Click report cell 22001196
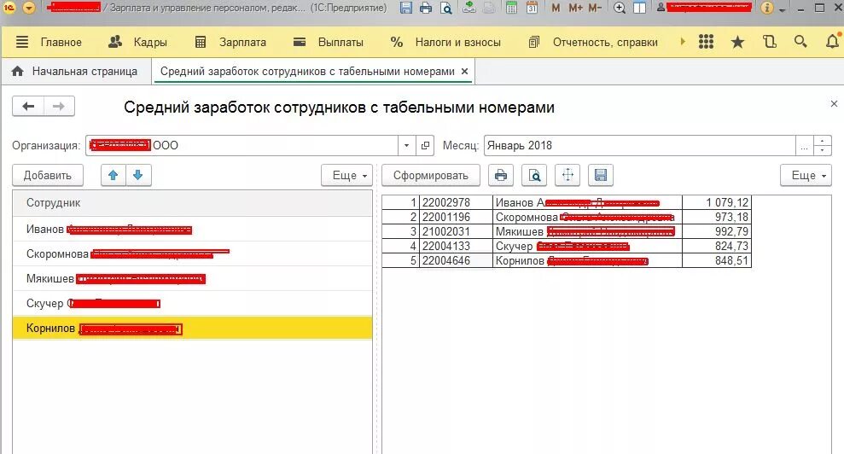This screenshot has height=454, width=844. click(456, 217)
